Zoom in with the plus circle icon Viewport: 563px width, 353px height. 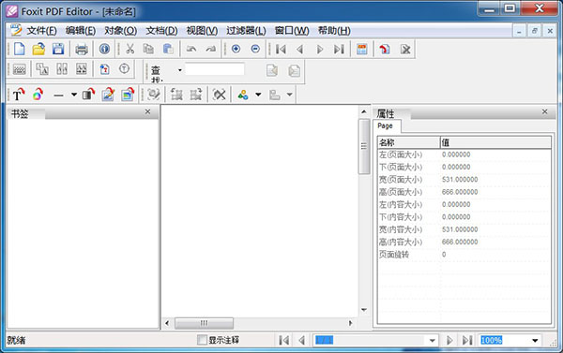tap(236, 49)
